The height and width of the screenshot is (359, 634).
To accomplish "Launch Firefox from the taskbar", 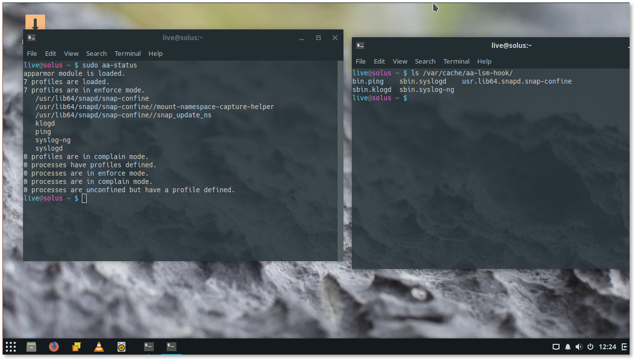I will [x=54, y=347].
